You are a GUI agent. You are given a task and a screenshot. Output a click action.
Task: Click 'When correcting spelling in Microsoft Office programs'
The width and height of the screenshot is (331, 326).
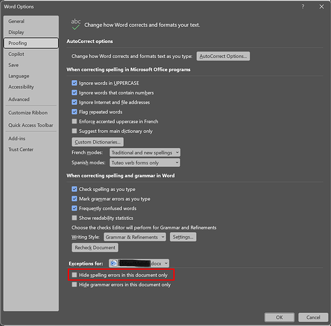coord(128,70)
